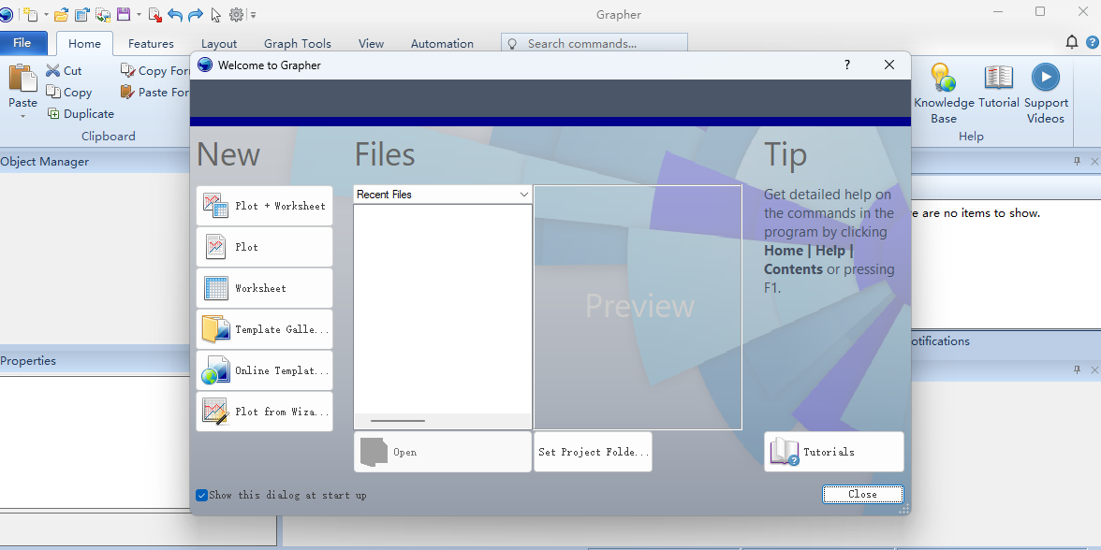Image resolution: width=1101 pixels, height=550 pixels.
Task: Pin the upper right panel with pushpin icon
Action: click(1077, 161)
